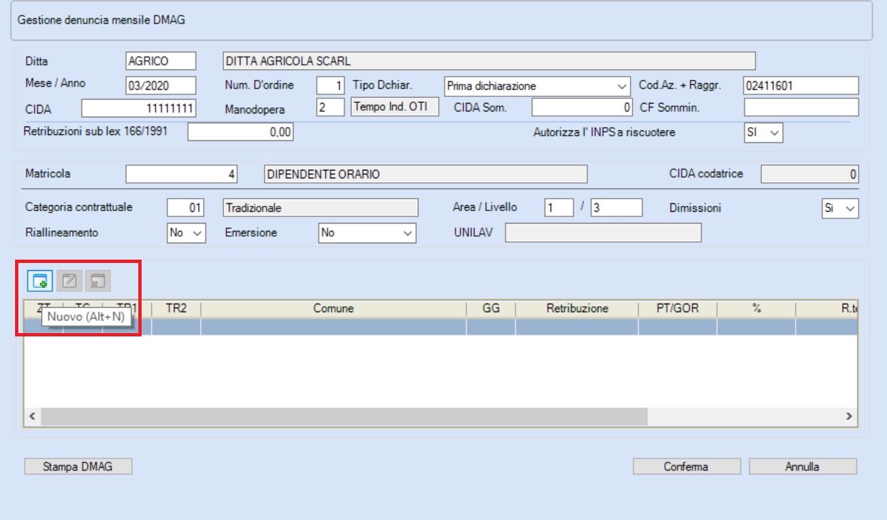Image resolution: width=887 pixels, height=520 pixels.
Task: Focus the CIDA field showing 11111111
Action: [x=139, y=108]
